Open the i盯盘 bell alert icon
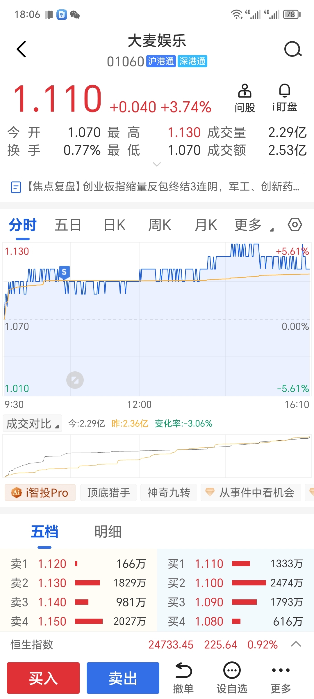 285,98
